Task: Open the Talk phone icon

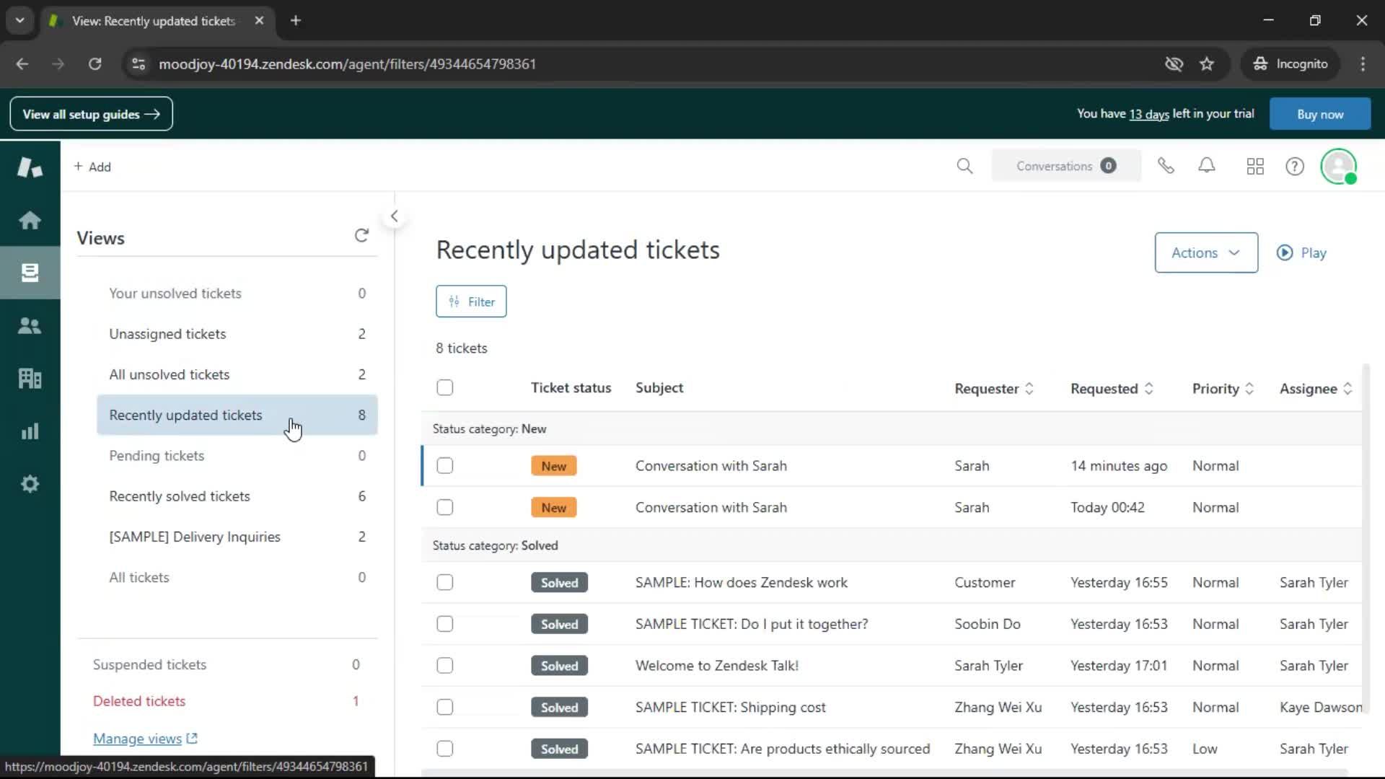Action: tap(1166, 166)
